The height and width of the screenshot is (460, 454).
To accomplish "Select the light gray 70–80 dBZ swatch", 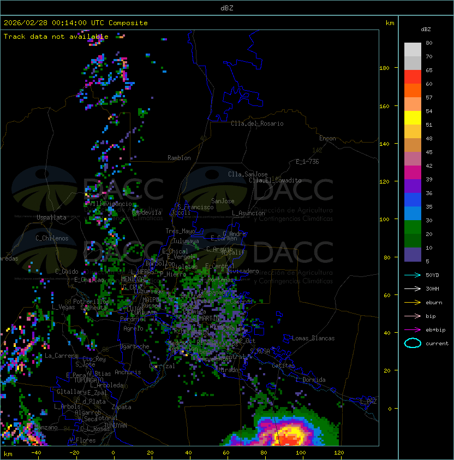I will pyautogui.click(x=413, y=50).
